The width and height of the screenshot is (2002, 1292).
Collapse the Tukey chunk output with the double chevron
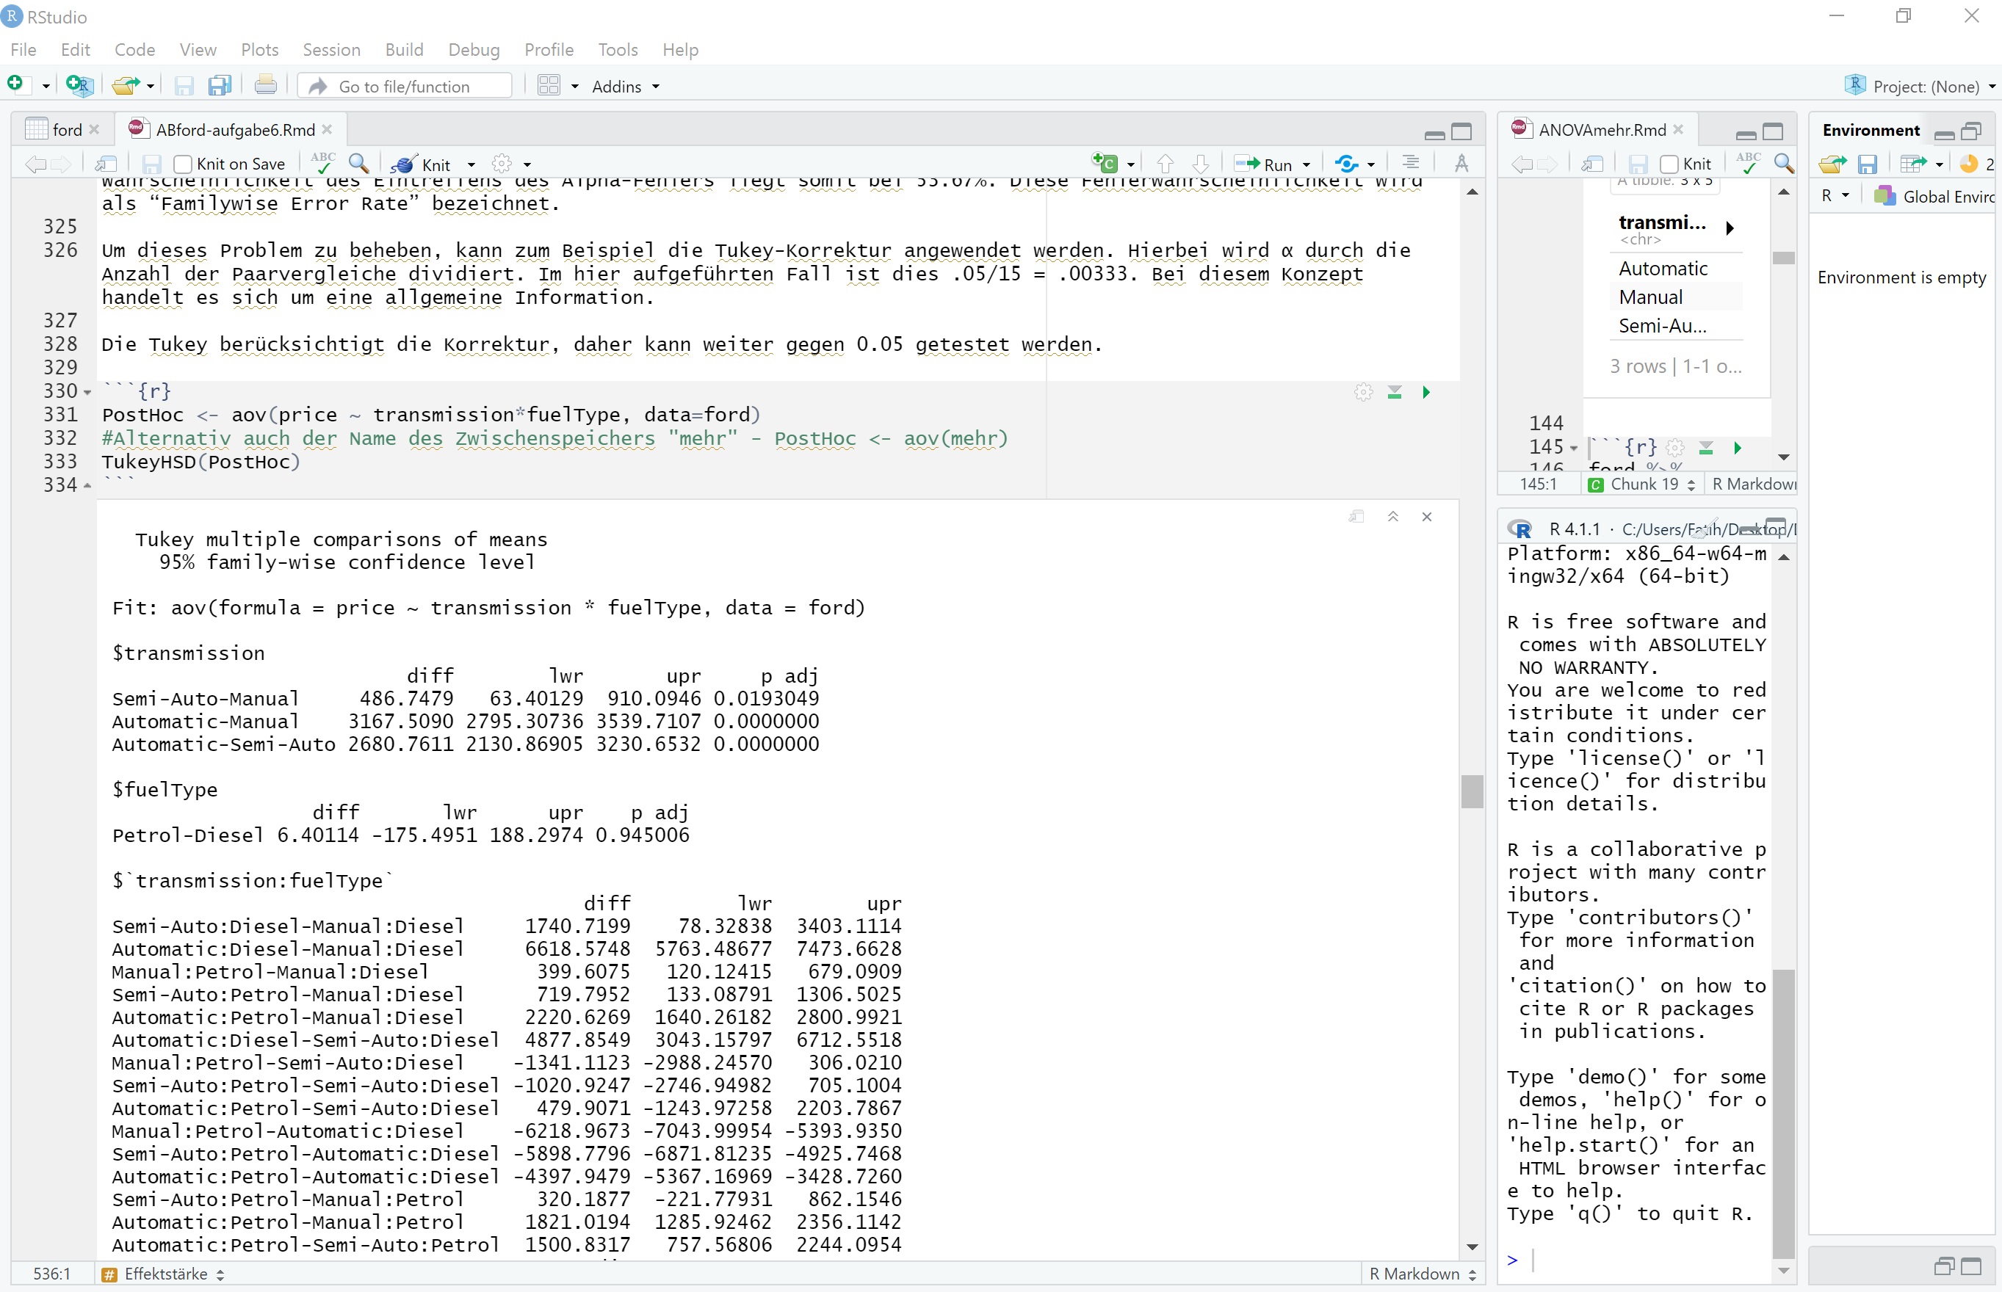pyautogui.click(x=1393, y=517)
